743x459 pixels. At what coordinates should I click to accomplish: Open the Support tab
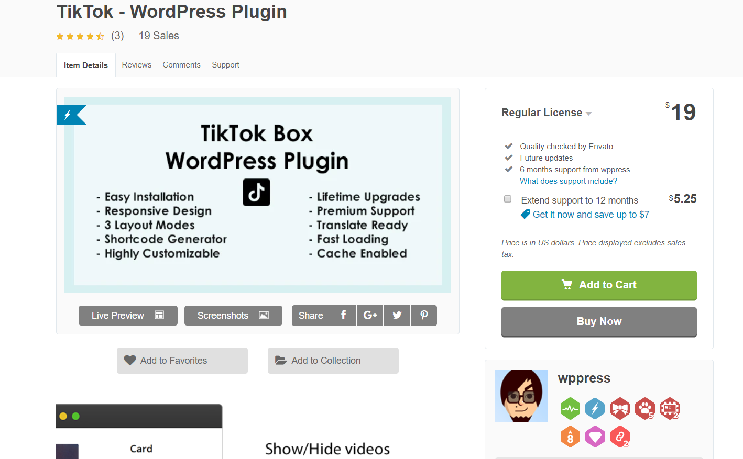(x=225, y=65)
